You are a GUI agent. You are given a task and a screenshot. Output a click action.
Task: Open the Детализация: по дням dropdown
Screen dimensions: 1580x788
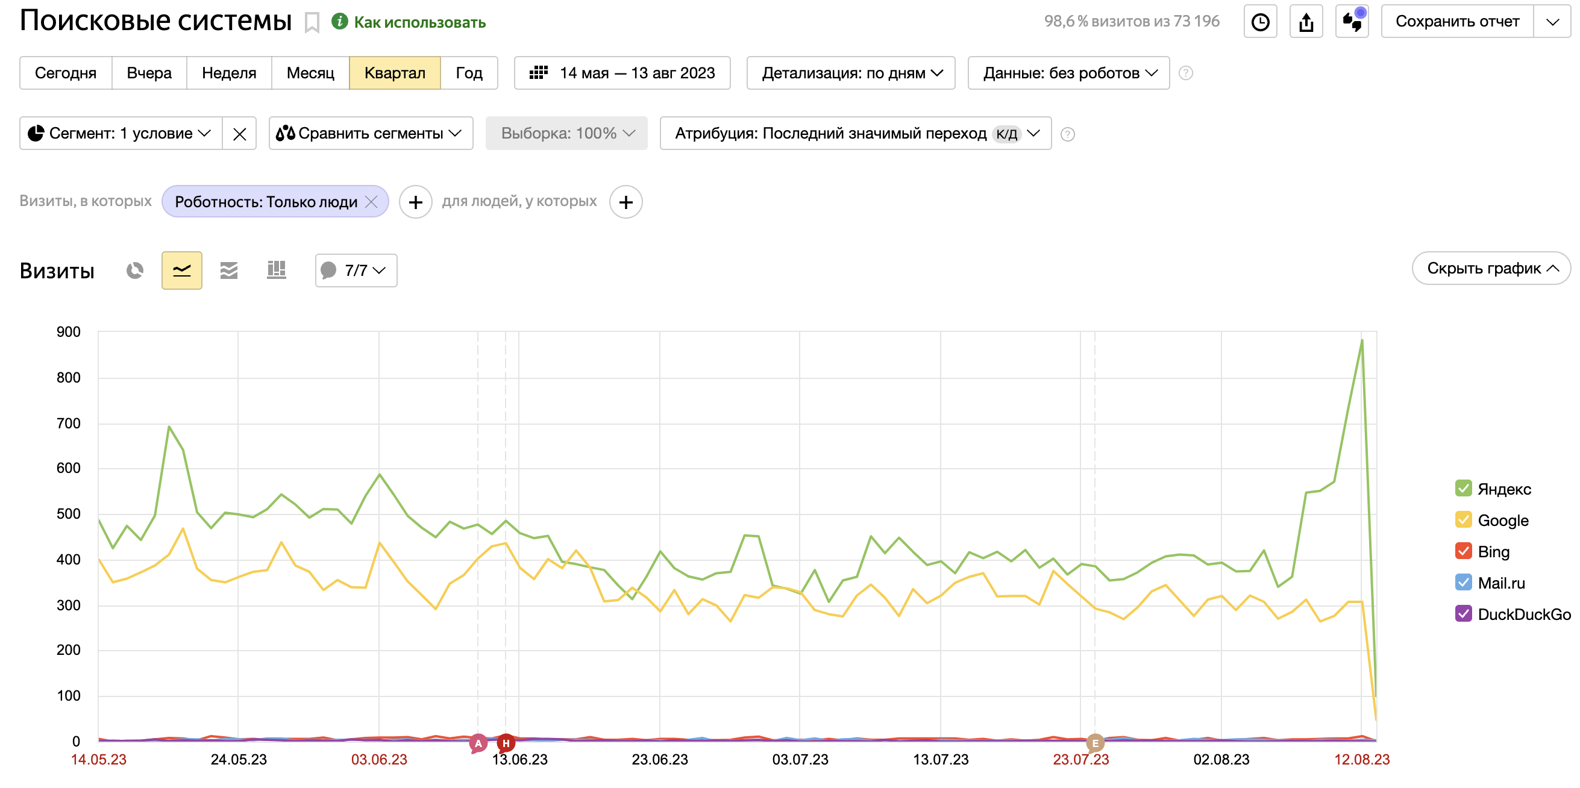click(851, 73)
